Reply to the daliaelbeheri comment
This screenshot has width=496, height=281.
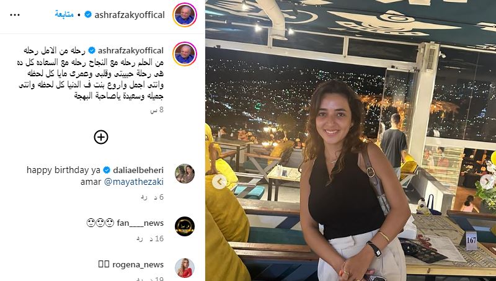144,197
